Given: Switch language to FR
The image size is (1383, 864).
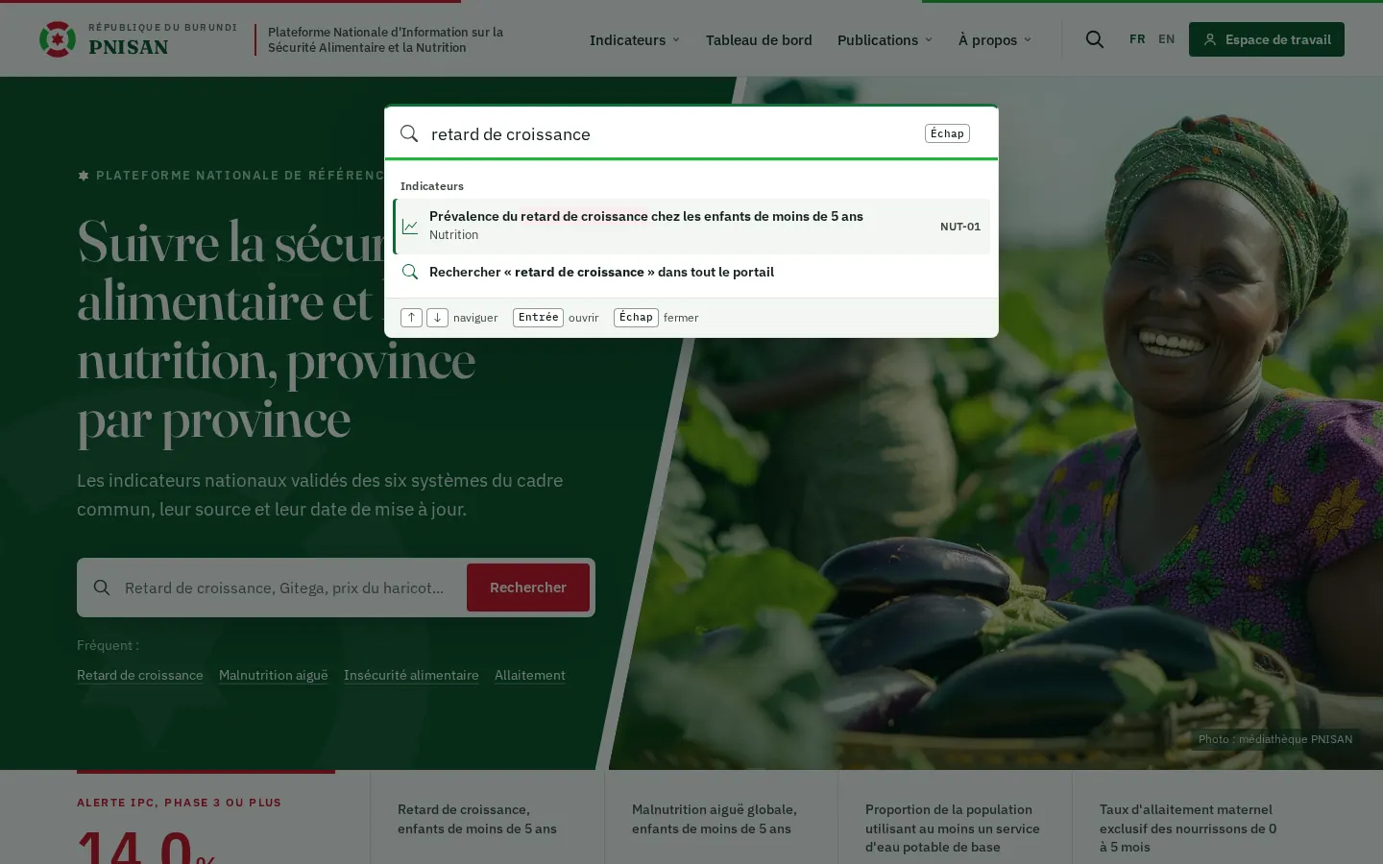Looking at the screenshot, I should click(x=1137, y=39).
